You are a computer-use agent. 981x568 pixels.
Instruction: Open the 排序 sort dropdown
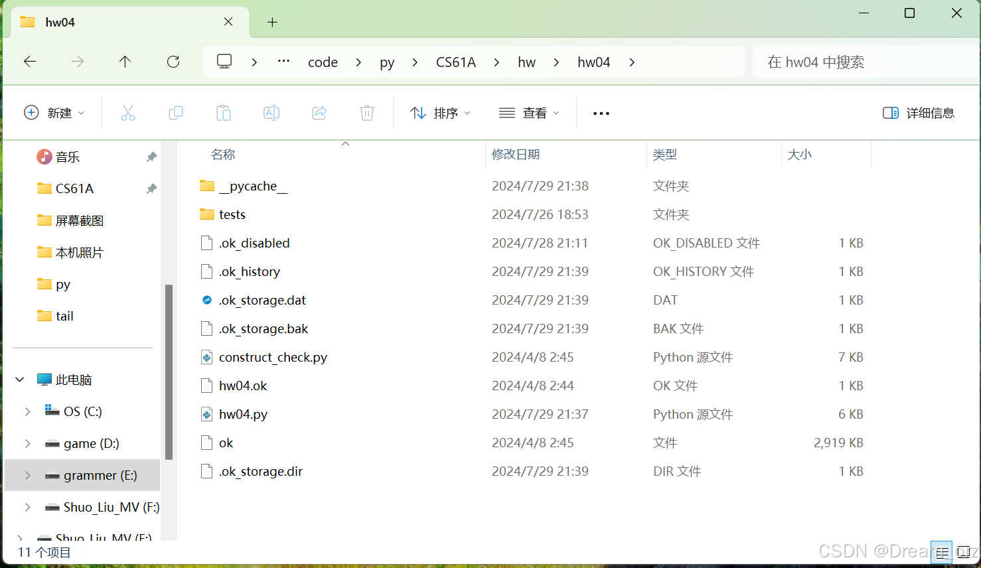pyautogui.click(x=441, y=113)
